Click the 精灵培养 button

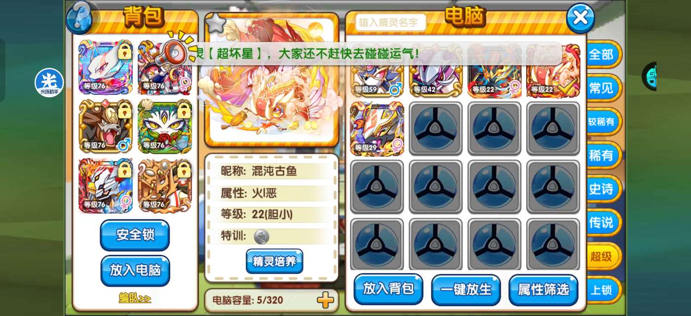point(274,261)
